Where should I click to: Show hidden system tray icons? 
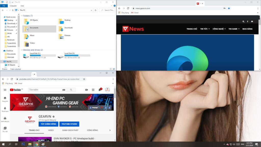coord(224,144)
